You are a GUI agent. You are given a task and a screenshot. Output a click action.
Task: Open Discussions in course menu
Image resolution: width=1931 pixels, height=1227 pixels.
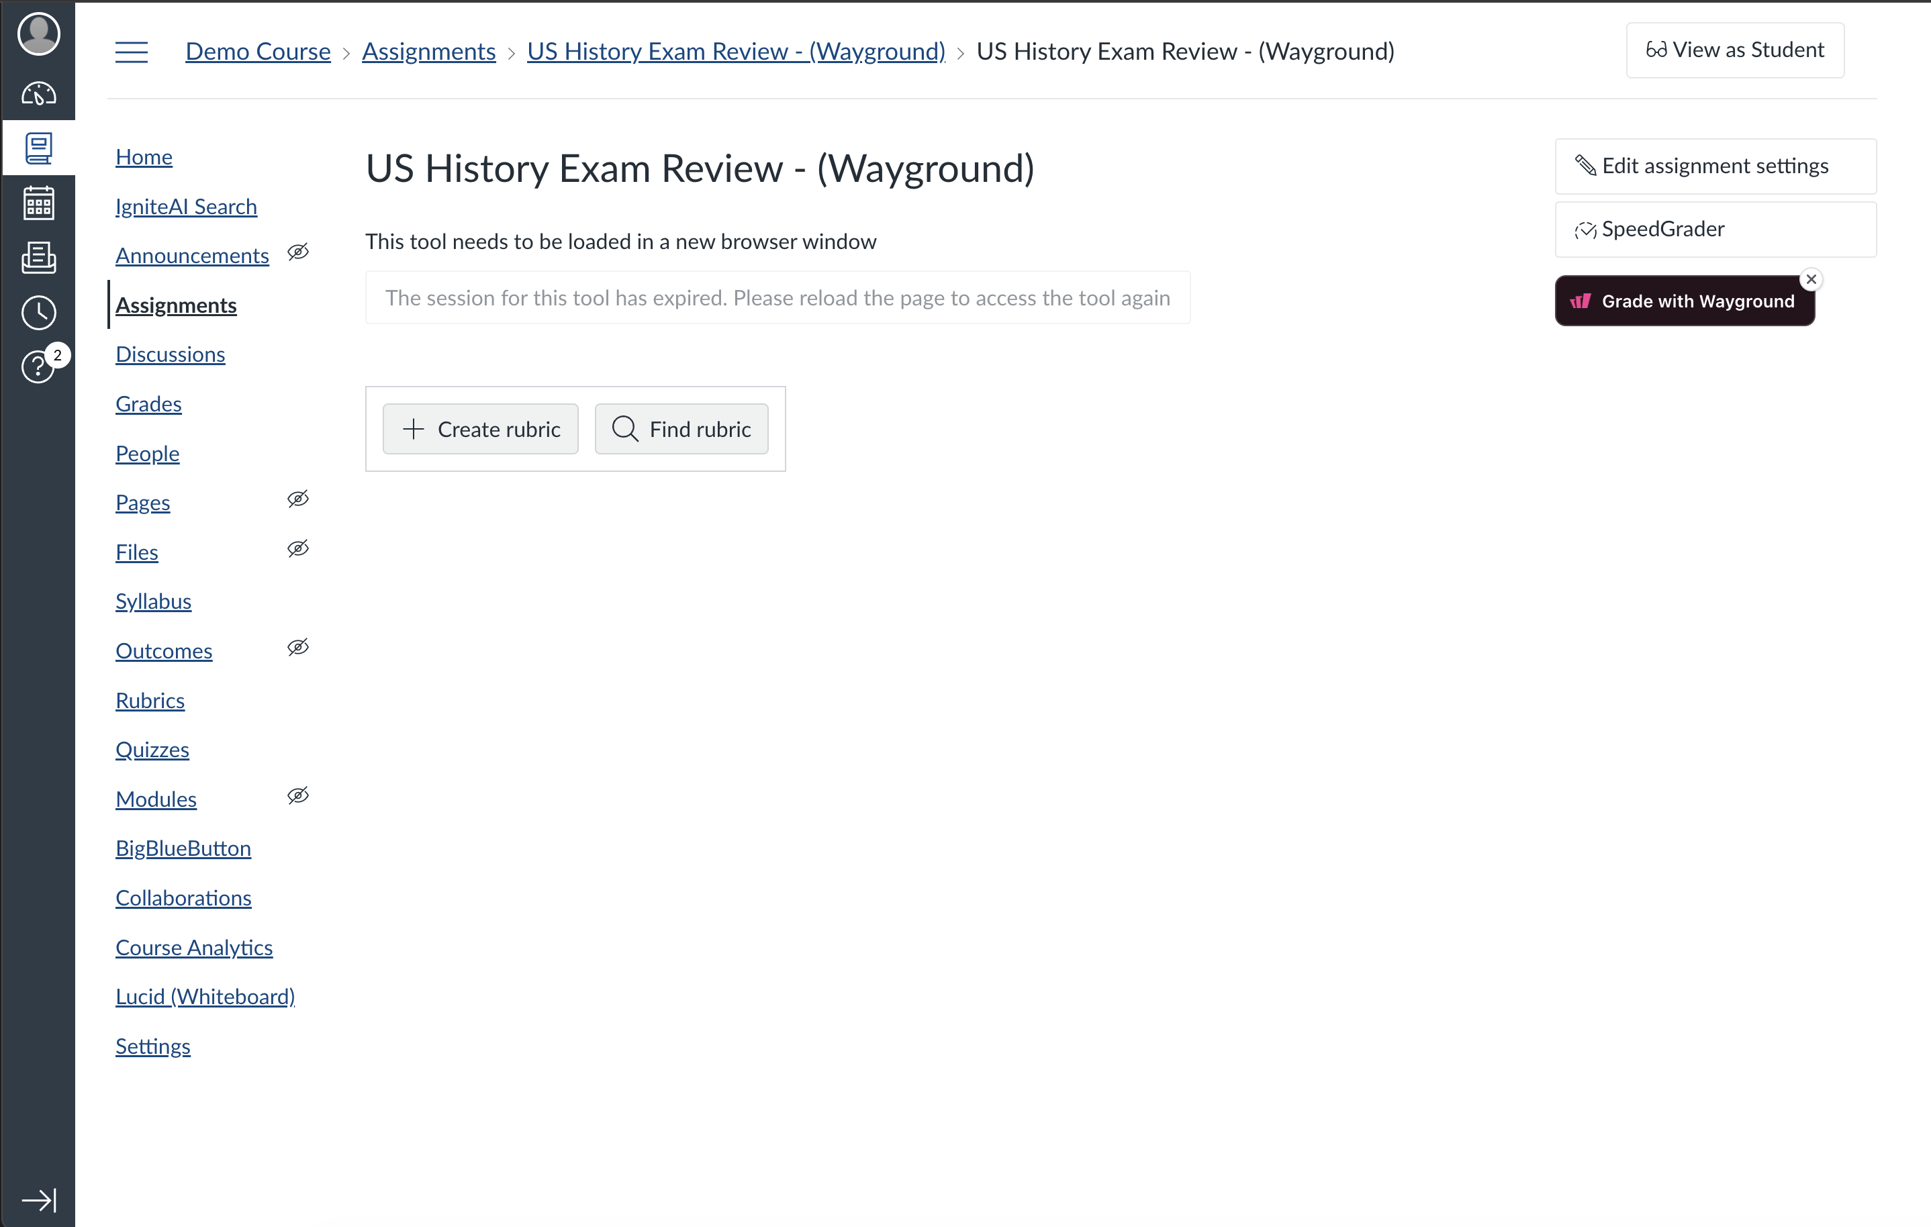[x=170, y=355]
